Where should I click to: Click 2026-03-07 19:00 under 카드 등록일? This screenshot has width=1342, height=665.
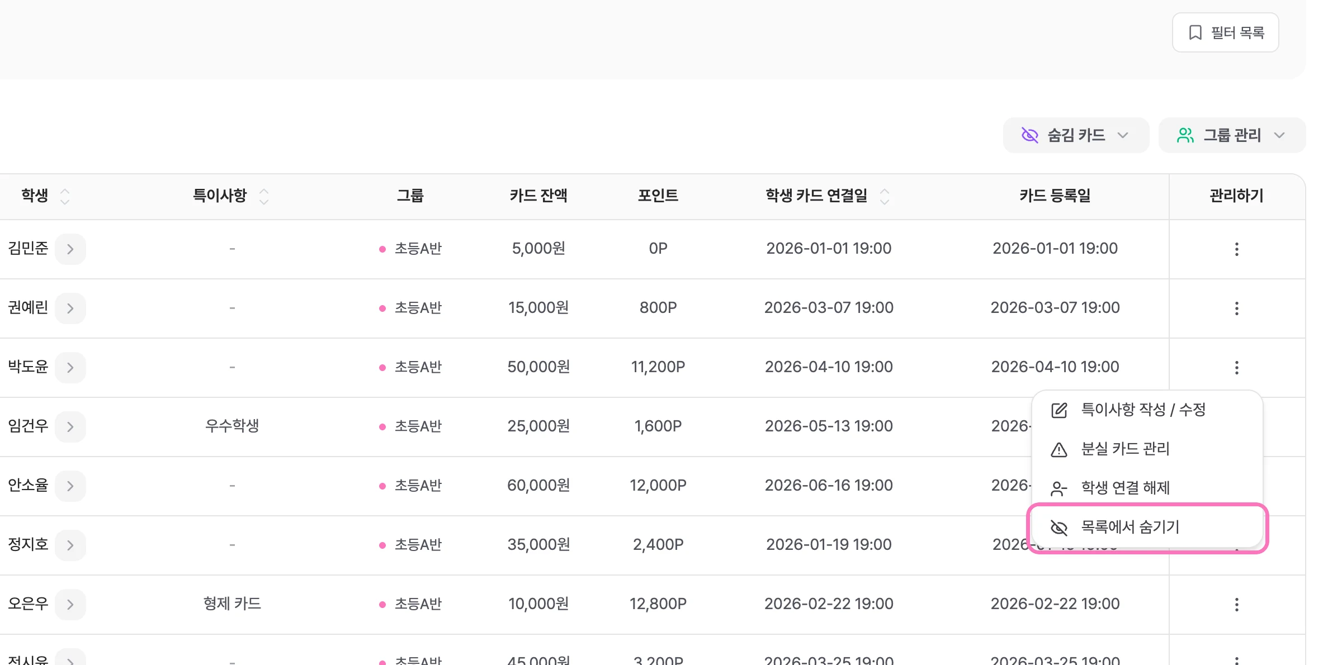click(1055, 308)
